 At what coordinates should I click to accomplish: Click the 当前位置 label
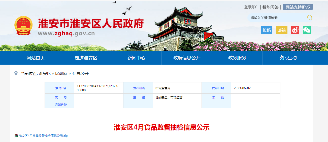(29, 73)
